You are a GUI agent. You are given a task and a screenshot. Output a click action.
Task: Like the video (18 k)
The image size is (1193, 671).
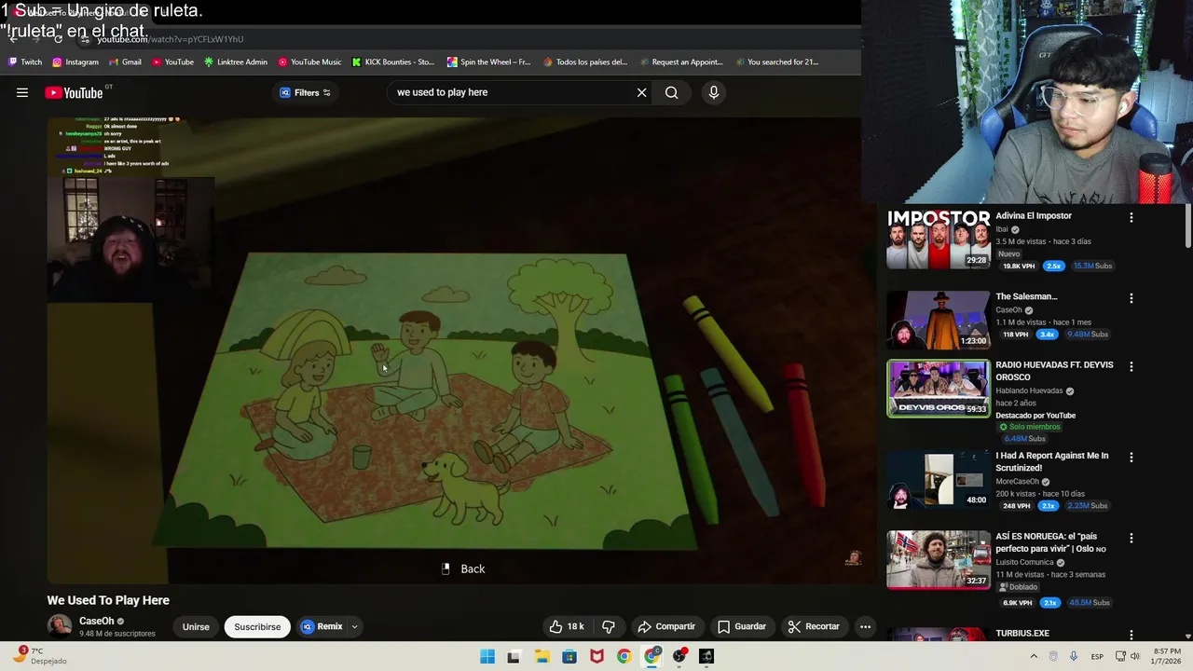[567, 626]
